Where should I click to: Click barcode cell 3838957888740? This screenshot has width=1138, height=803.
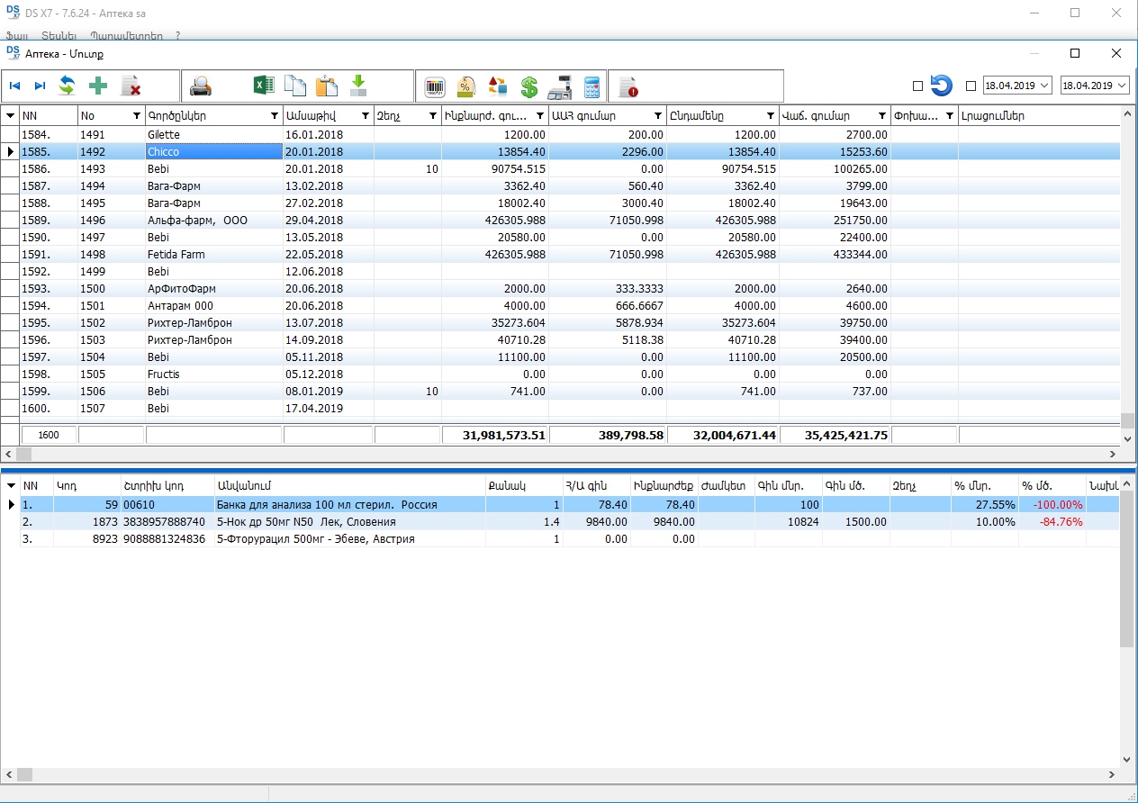click(x=167, y=522)
